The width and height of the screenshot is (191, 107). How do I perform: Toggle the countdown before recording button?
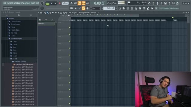(79, 3)
